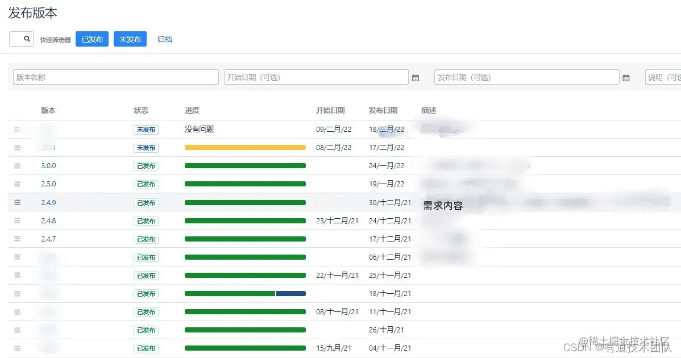Open the calendar icon beside 开始日期 filter
Screen dimensions: 681x358
click(416, 77)
